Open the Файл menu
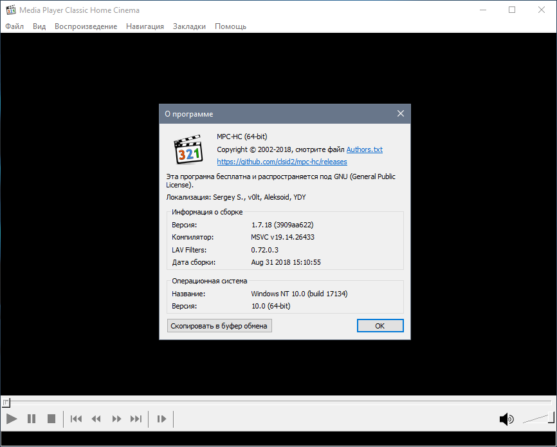The width and height of the screenshot is (557, 447). pos(15,26)
